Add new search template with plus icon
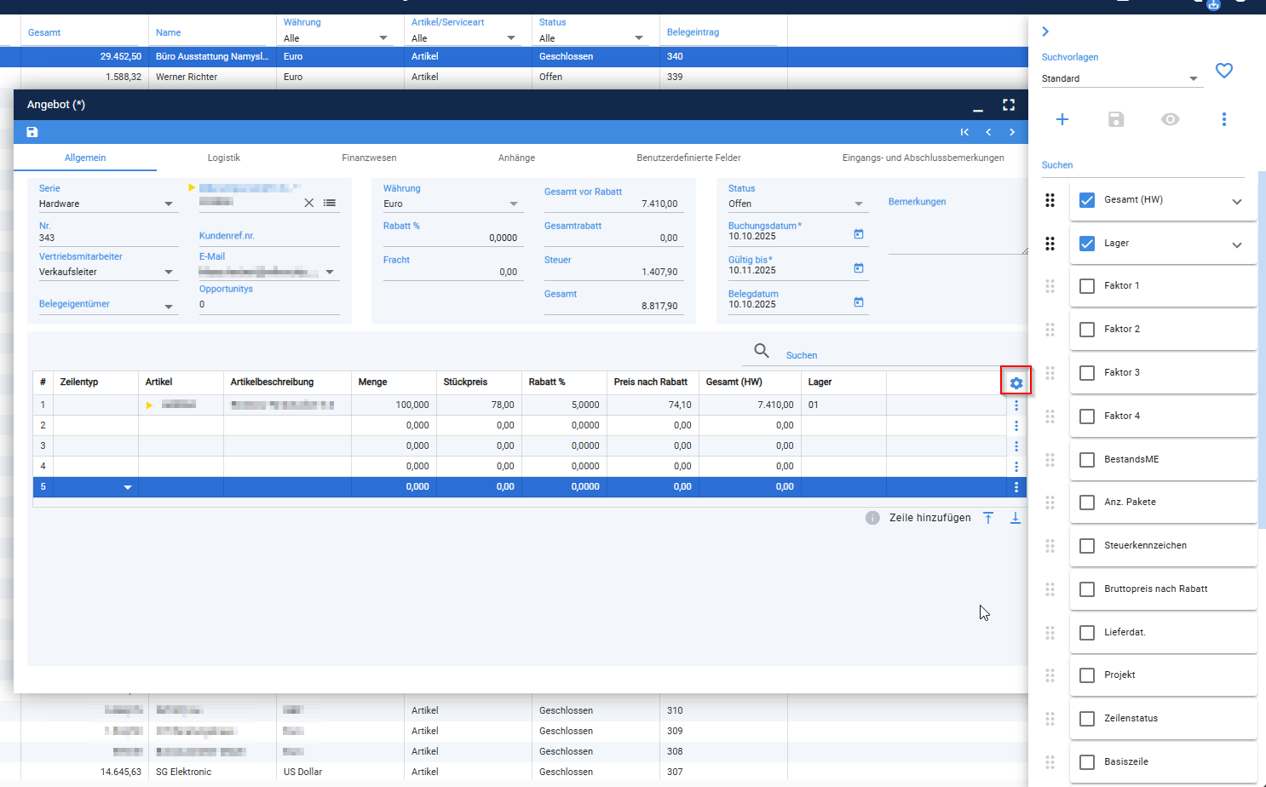Image resolution: width=1266 pixels, height=787 pixels. point(1062,119)
